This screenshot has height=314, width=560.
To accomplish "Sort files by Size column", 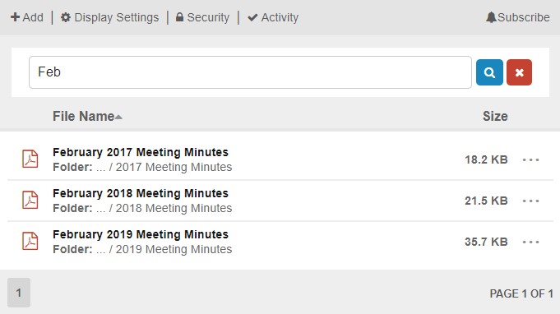I will tap(495, 117).
